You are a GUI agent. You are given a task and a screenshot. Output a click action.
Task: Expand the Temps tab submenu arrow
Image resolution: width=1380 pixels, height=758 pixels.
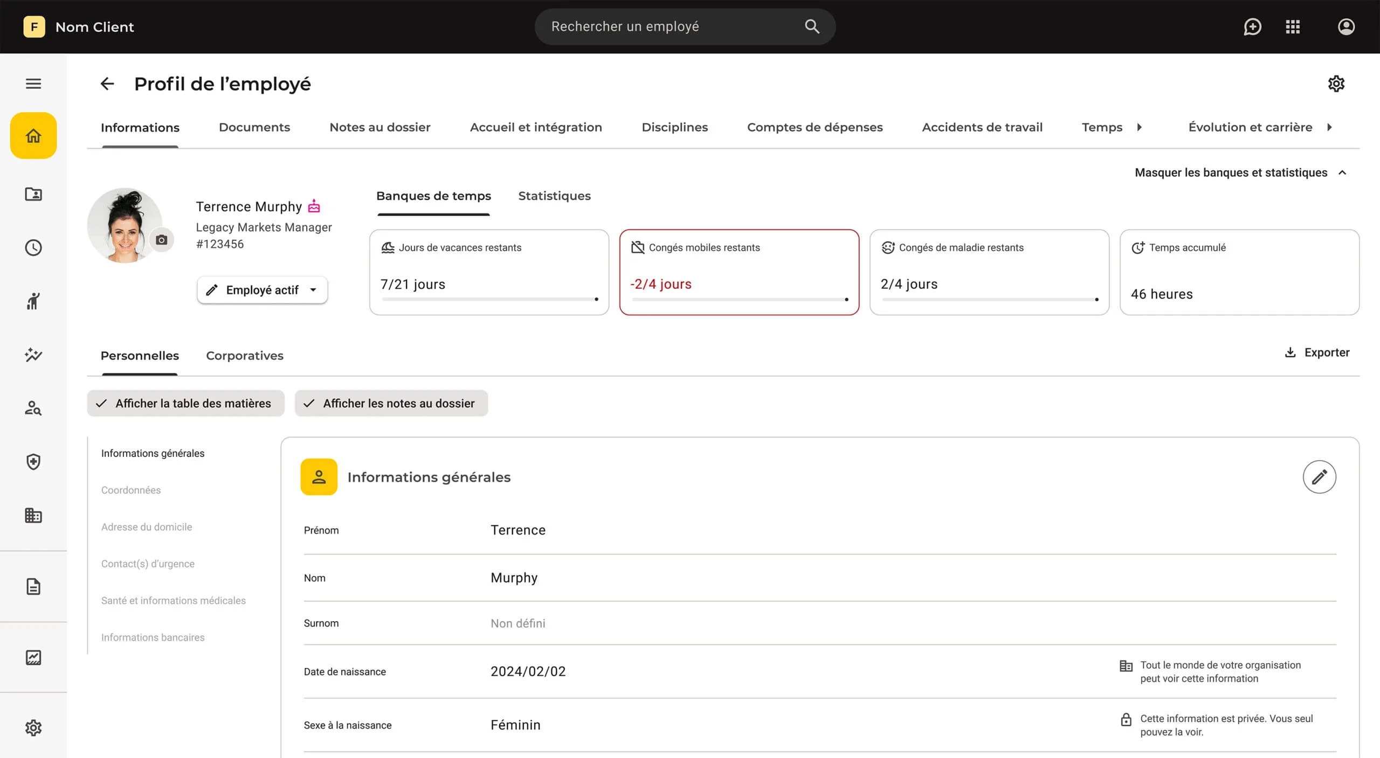tap(1139, 127)
